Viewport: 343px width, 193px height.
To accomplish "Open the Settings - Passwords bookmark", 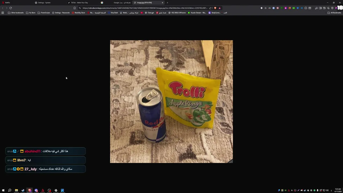I will tap(61, 13).
